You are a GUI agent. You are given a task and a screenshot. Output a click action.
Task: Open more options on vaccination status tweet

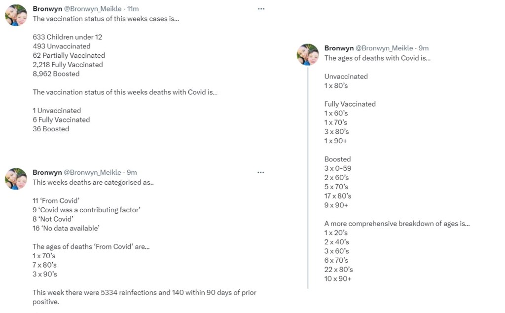(261, 9)
